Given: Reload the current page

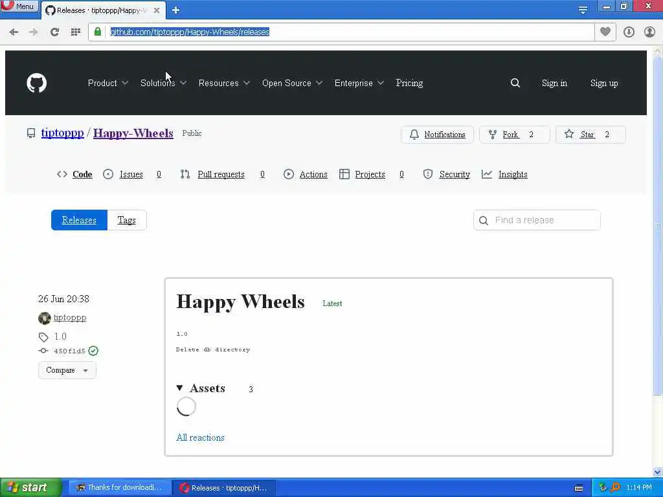Looking at the screenshot, I should (54, 32).
